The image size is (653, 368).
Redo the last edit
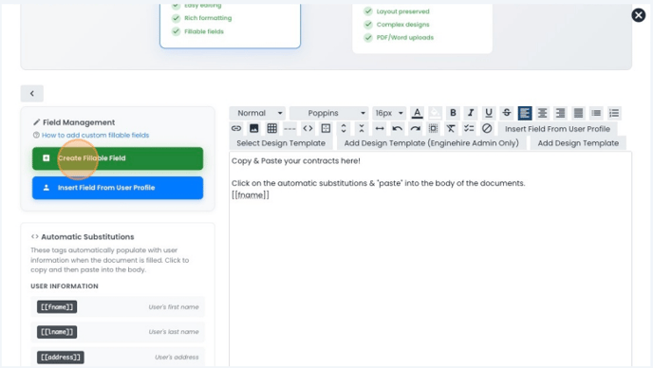pos(415,129)
